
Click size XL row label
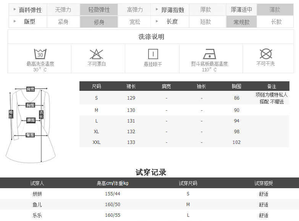pos(96,132)
